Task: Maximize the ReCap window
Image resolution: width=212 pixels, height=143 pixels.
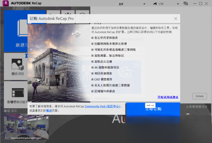Action: tap(200, 4)
